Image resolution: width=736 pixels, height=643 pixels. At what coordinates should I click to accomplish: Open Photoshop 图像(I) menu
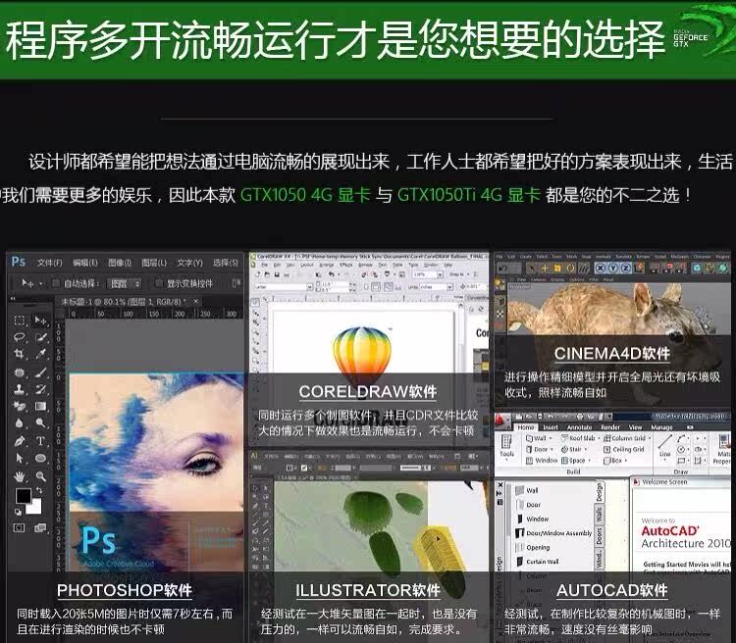(120, 263)
